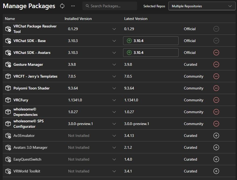This screenshot has width=237, height=180.
Task: Click disabled remove icon for Package Resolver Tool
Action: 216,29
